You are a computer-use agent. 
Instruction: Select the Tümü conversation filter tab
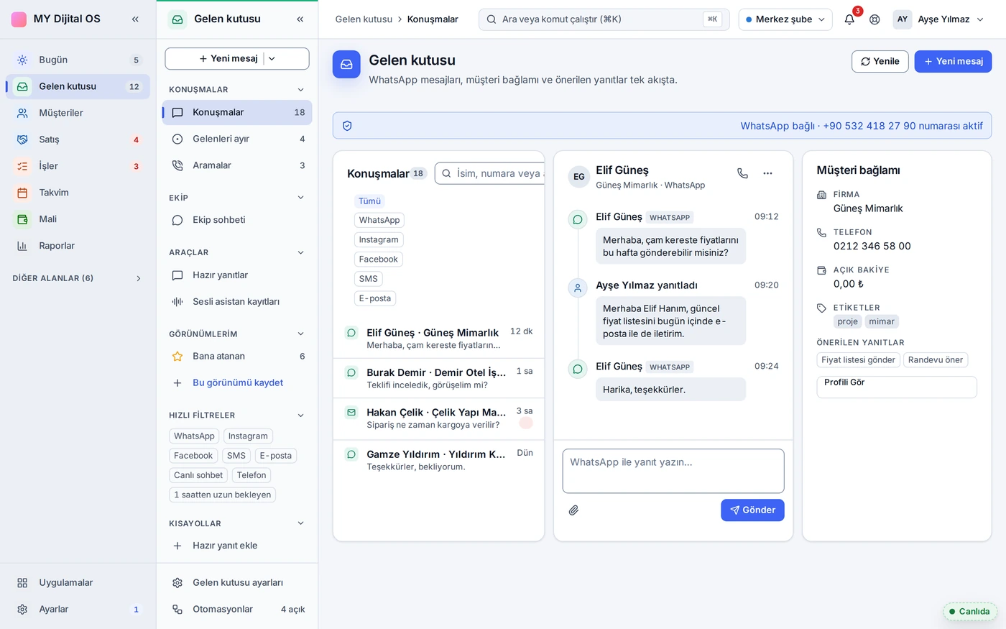click(x=369, y=201)
